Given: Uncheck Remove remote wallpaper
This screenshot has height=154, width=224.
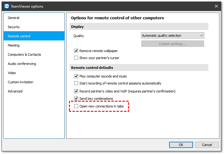Looking at the screenshot, I should click(76, 51).
